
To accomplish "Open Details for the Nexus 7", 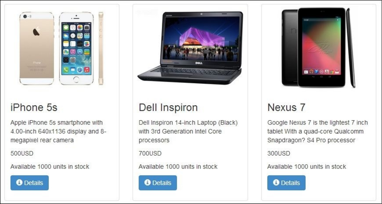I will coord(286,183).
